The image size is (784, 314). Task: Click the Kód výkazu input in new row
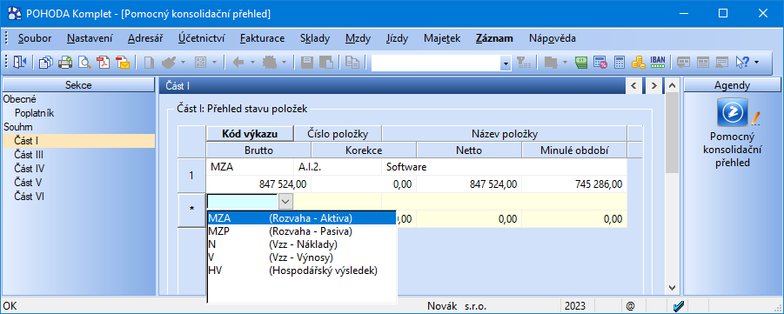tap(243, 202)
